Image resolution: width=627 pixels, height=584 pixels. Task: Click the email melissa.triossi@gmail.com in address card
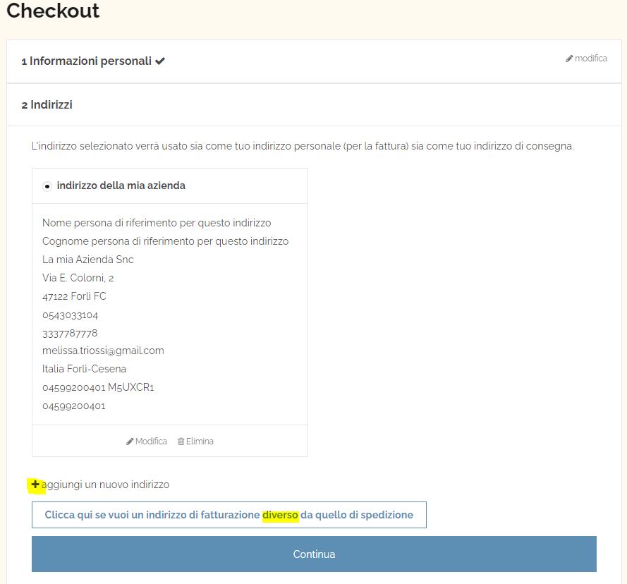pyautogui.click(x=103, y=351)
